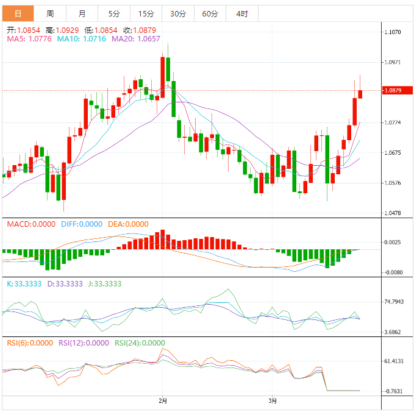The image size is (414, 412).
Task: Switch to the 周 (weekly) tab
Action: point(50,13)
